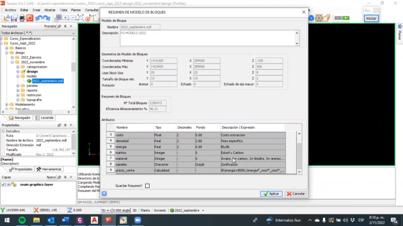403x226 pixels.
Task: Open Spotify from the taskbar
Action: point(22,220)
